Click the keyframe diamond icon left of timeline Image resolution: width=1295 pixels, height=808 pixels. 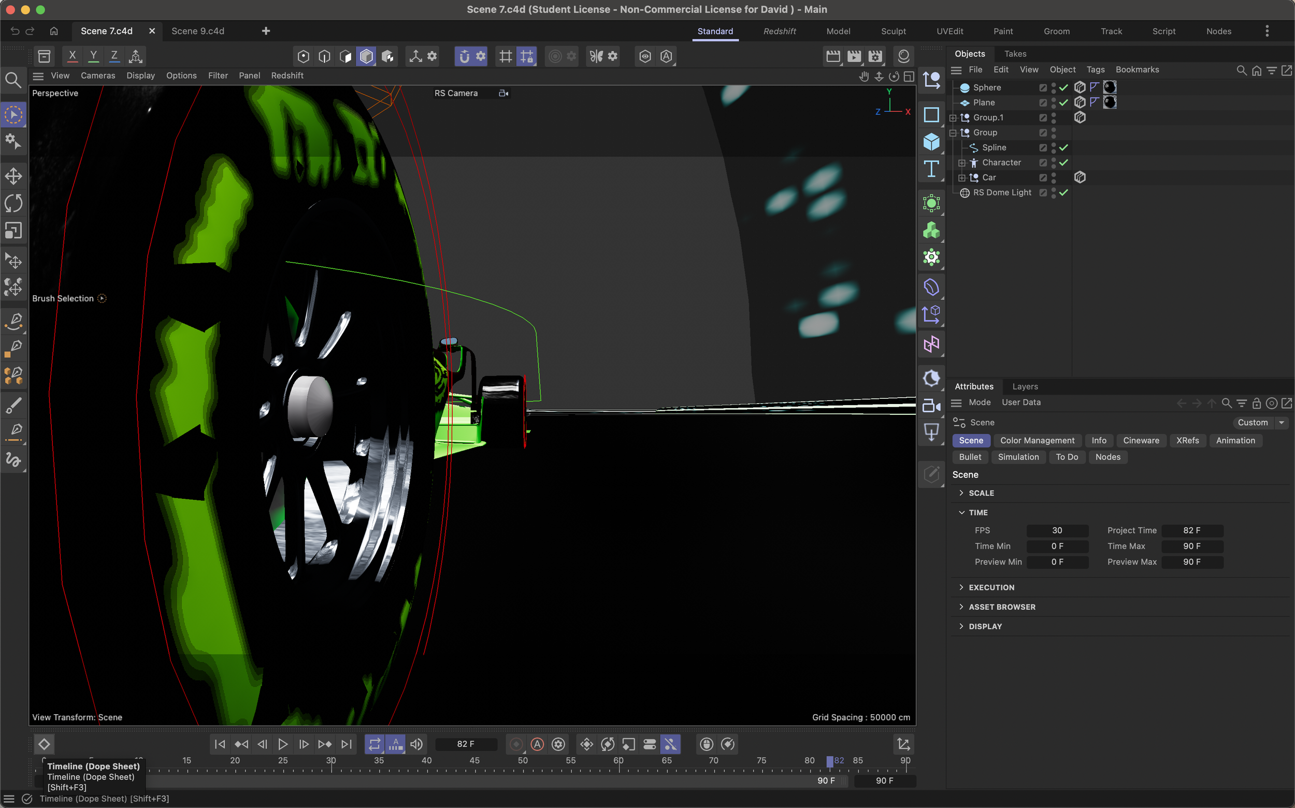coord(44,744)
